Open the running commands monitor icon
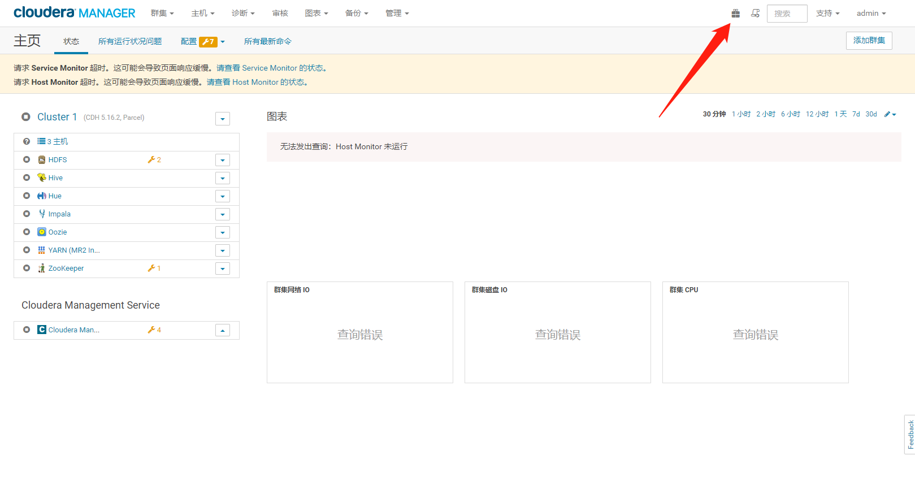This screenshot has width=915, height=498. (755, 13)
